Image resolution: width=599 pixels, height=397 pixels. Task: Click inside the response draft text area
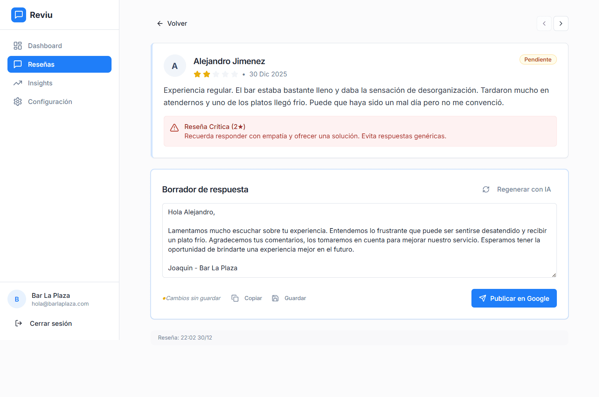coord(359,240)
